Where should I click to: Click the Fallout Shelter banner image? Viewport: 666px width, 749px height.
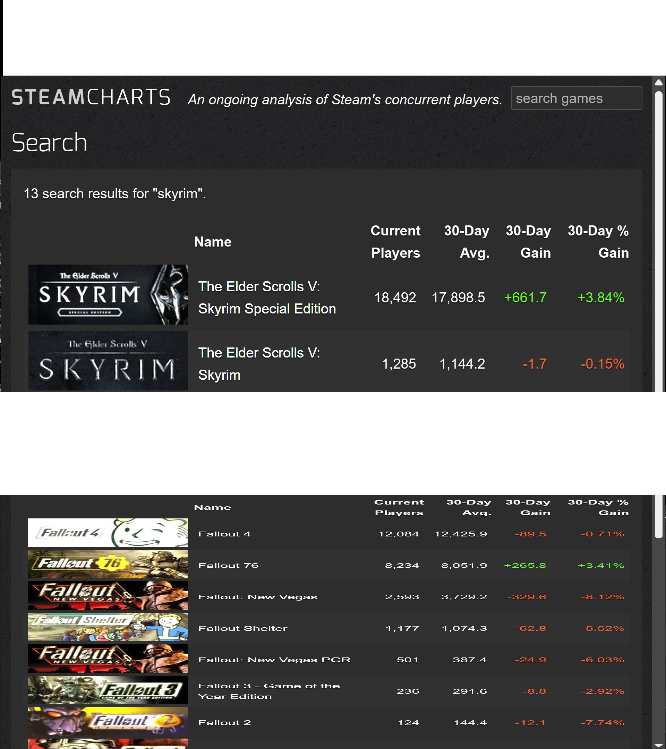[x=108, y=627]
